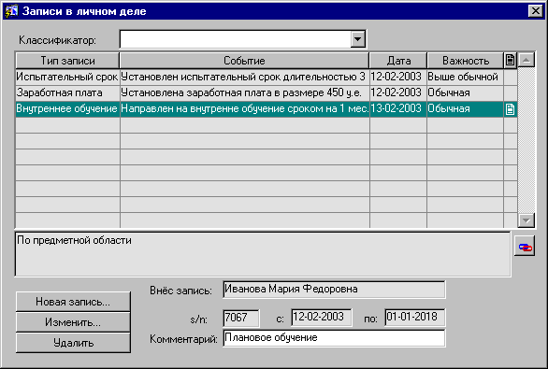The image size is (548, 369).
Task: Click the 'по' date field showing 01-01-2018
Action: click(415, 318)
